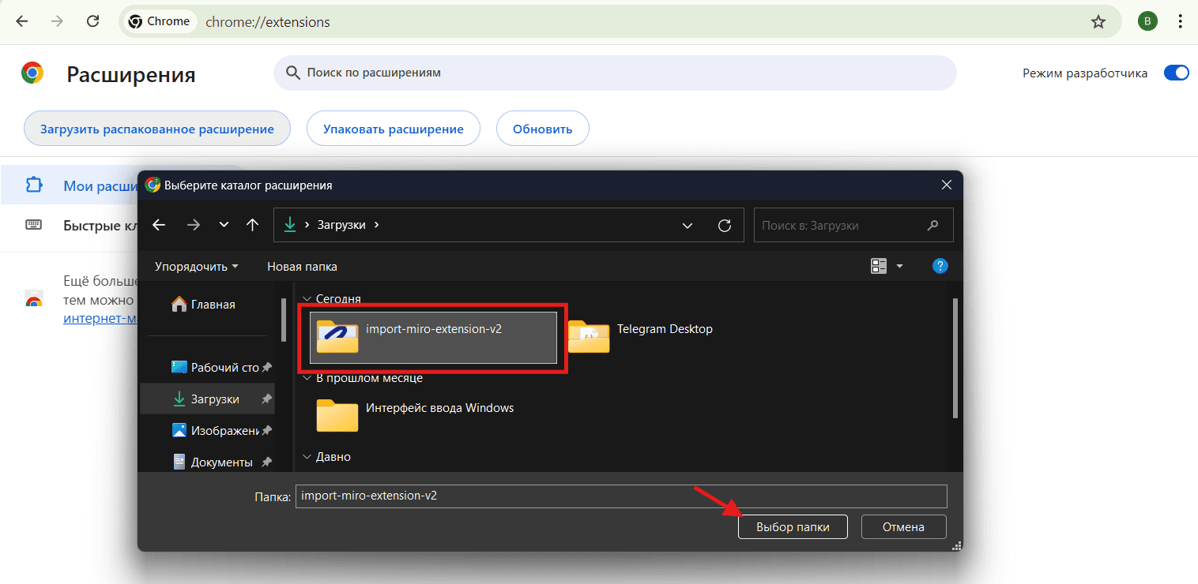Go up one folder level arrow

[253, 225]
